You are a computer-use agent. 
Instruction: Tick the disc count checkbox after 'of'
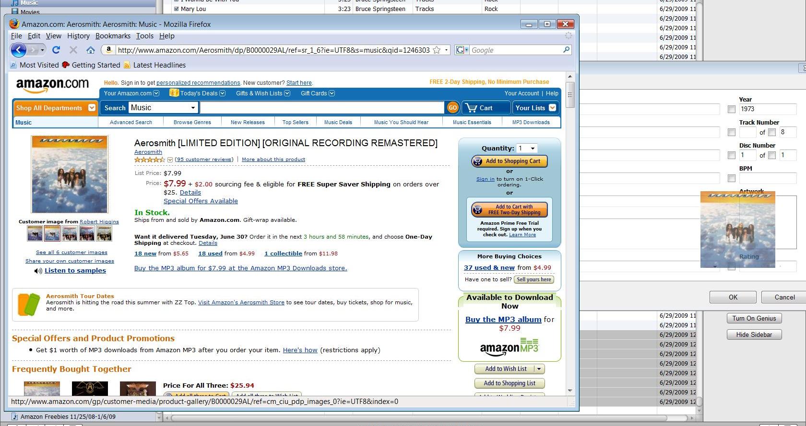click(x=772, y=155)
